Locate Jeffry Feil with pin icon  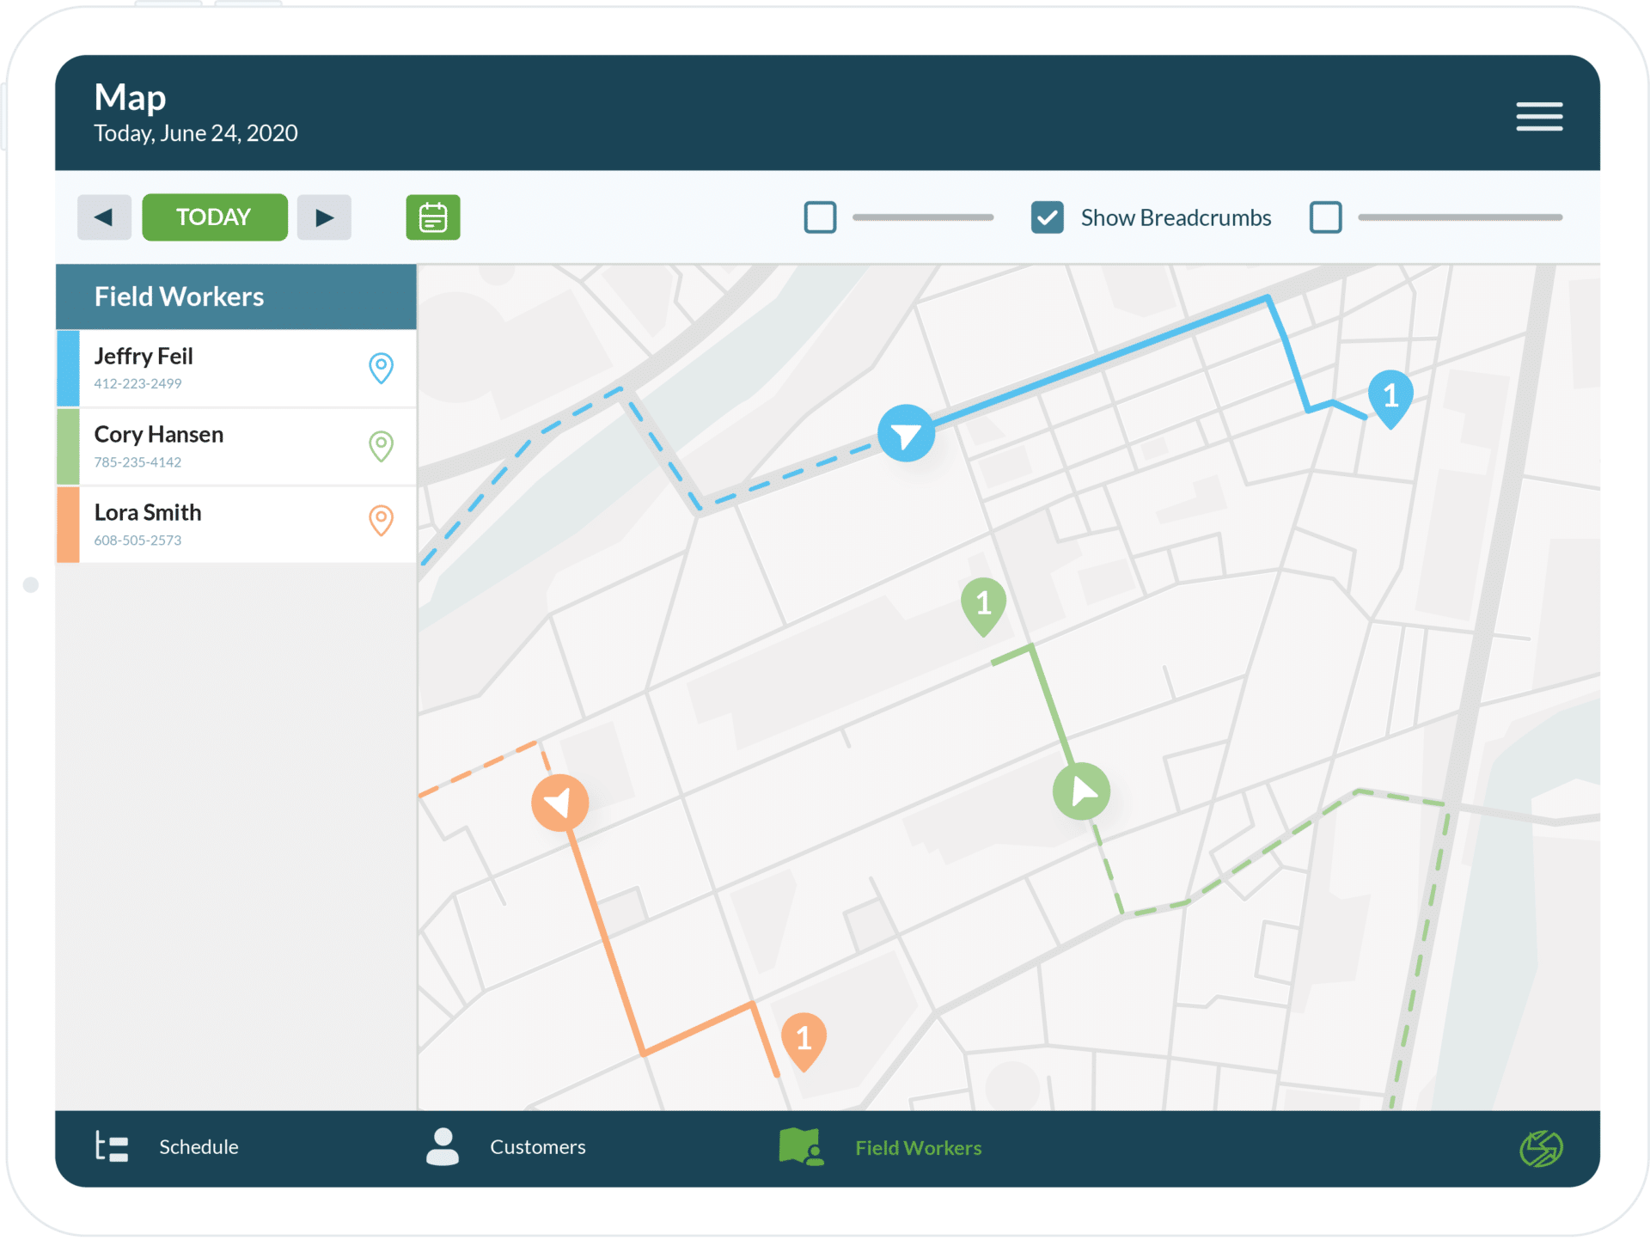point(381,368)
